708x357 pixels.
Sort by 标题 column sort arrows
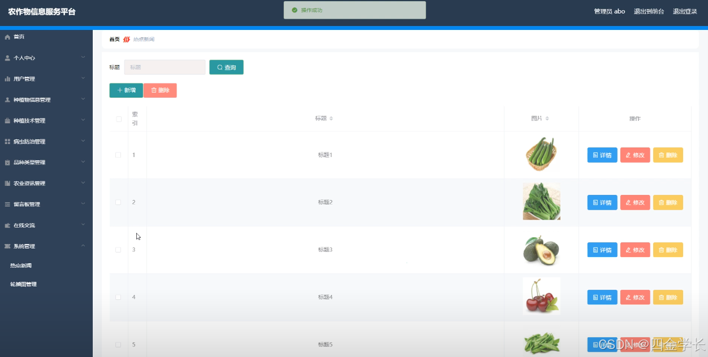[331, 119]
